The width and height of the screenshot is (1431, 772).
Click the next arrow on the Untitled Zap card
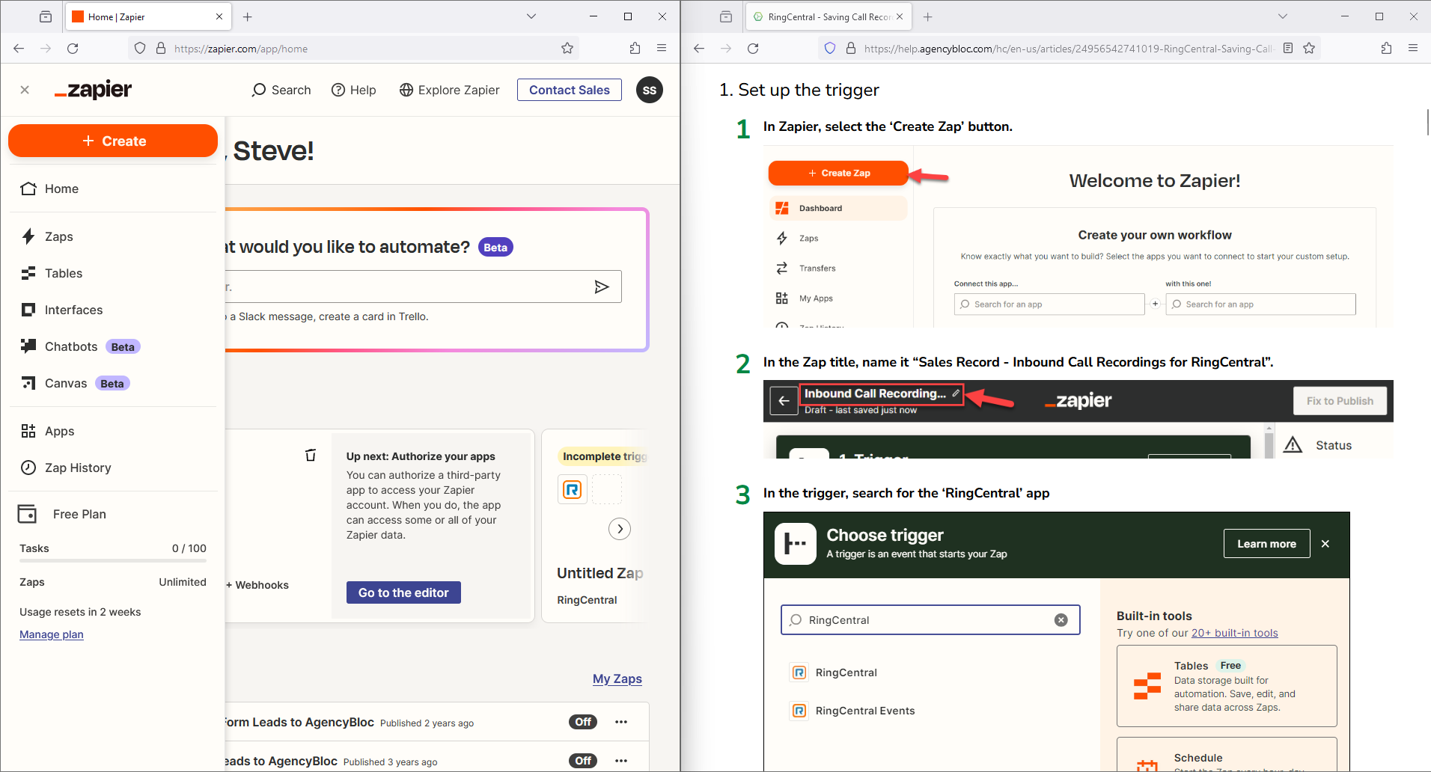click(x=620, y=529)
